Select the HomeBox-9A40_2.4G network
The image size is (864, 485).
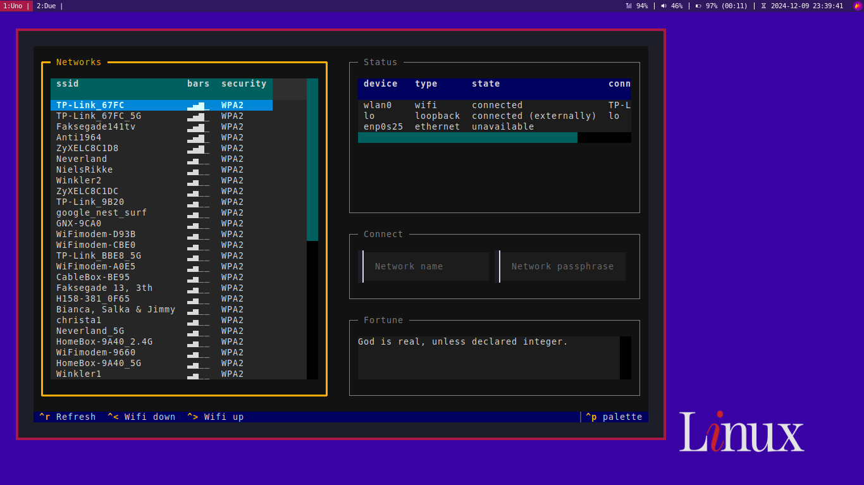click(x=162, y=341)
